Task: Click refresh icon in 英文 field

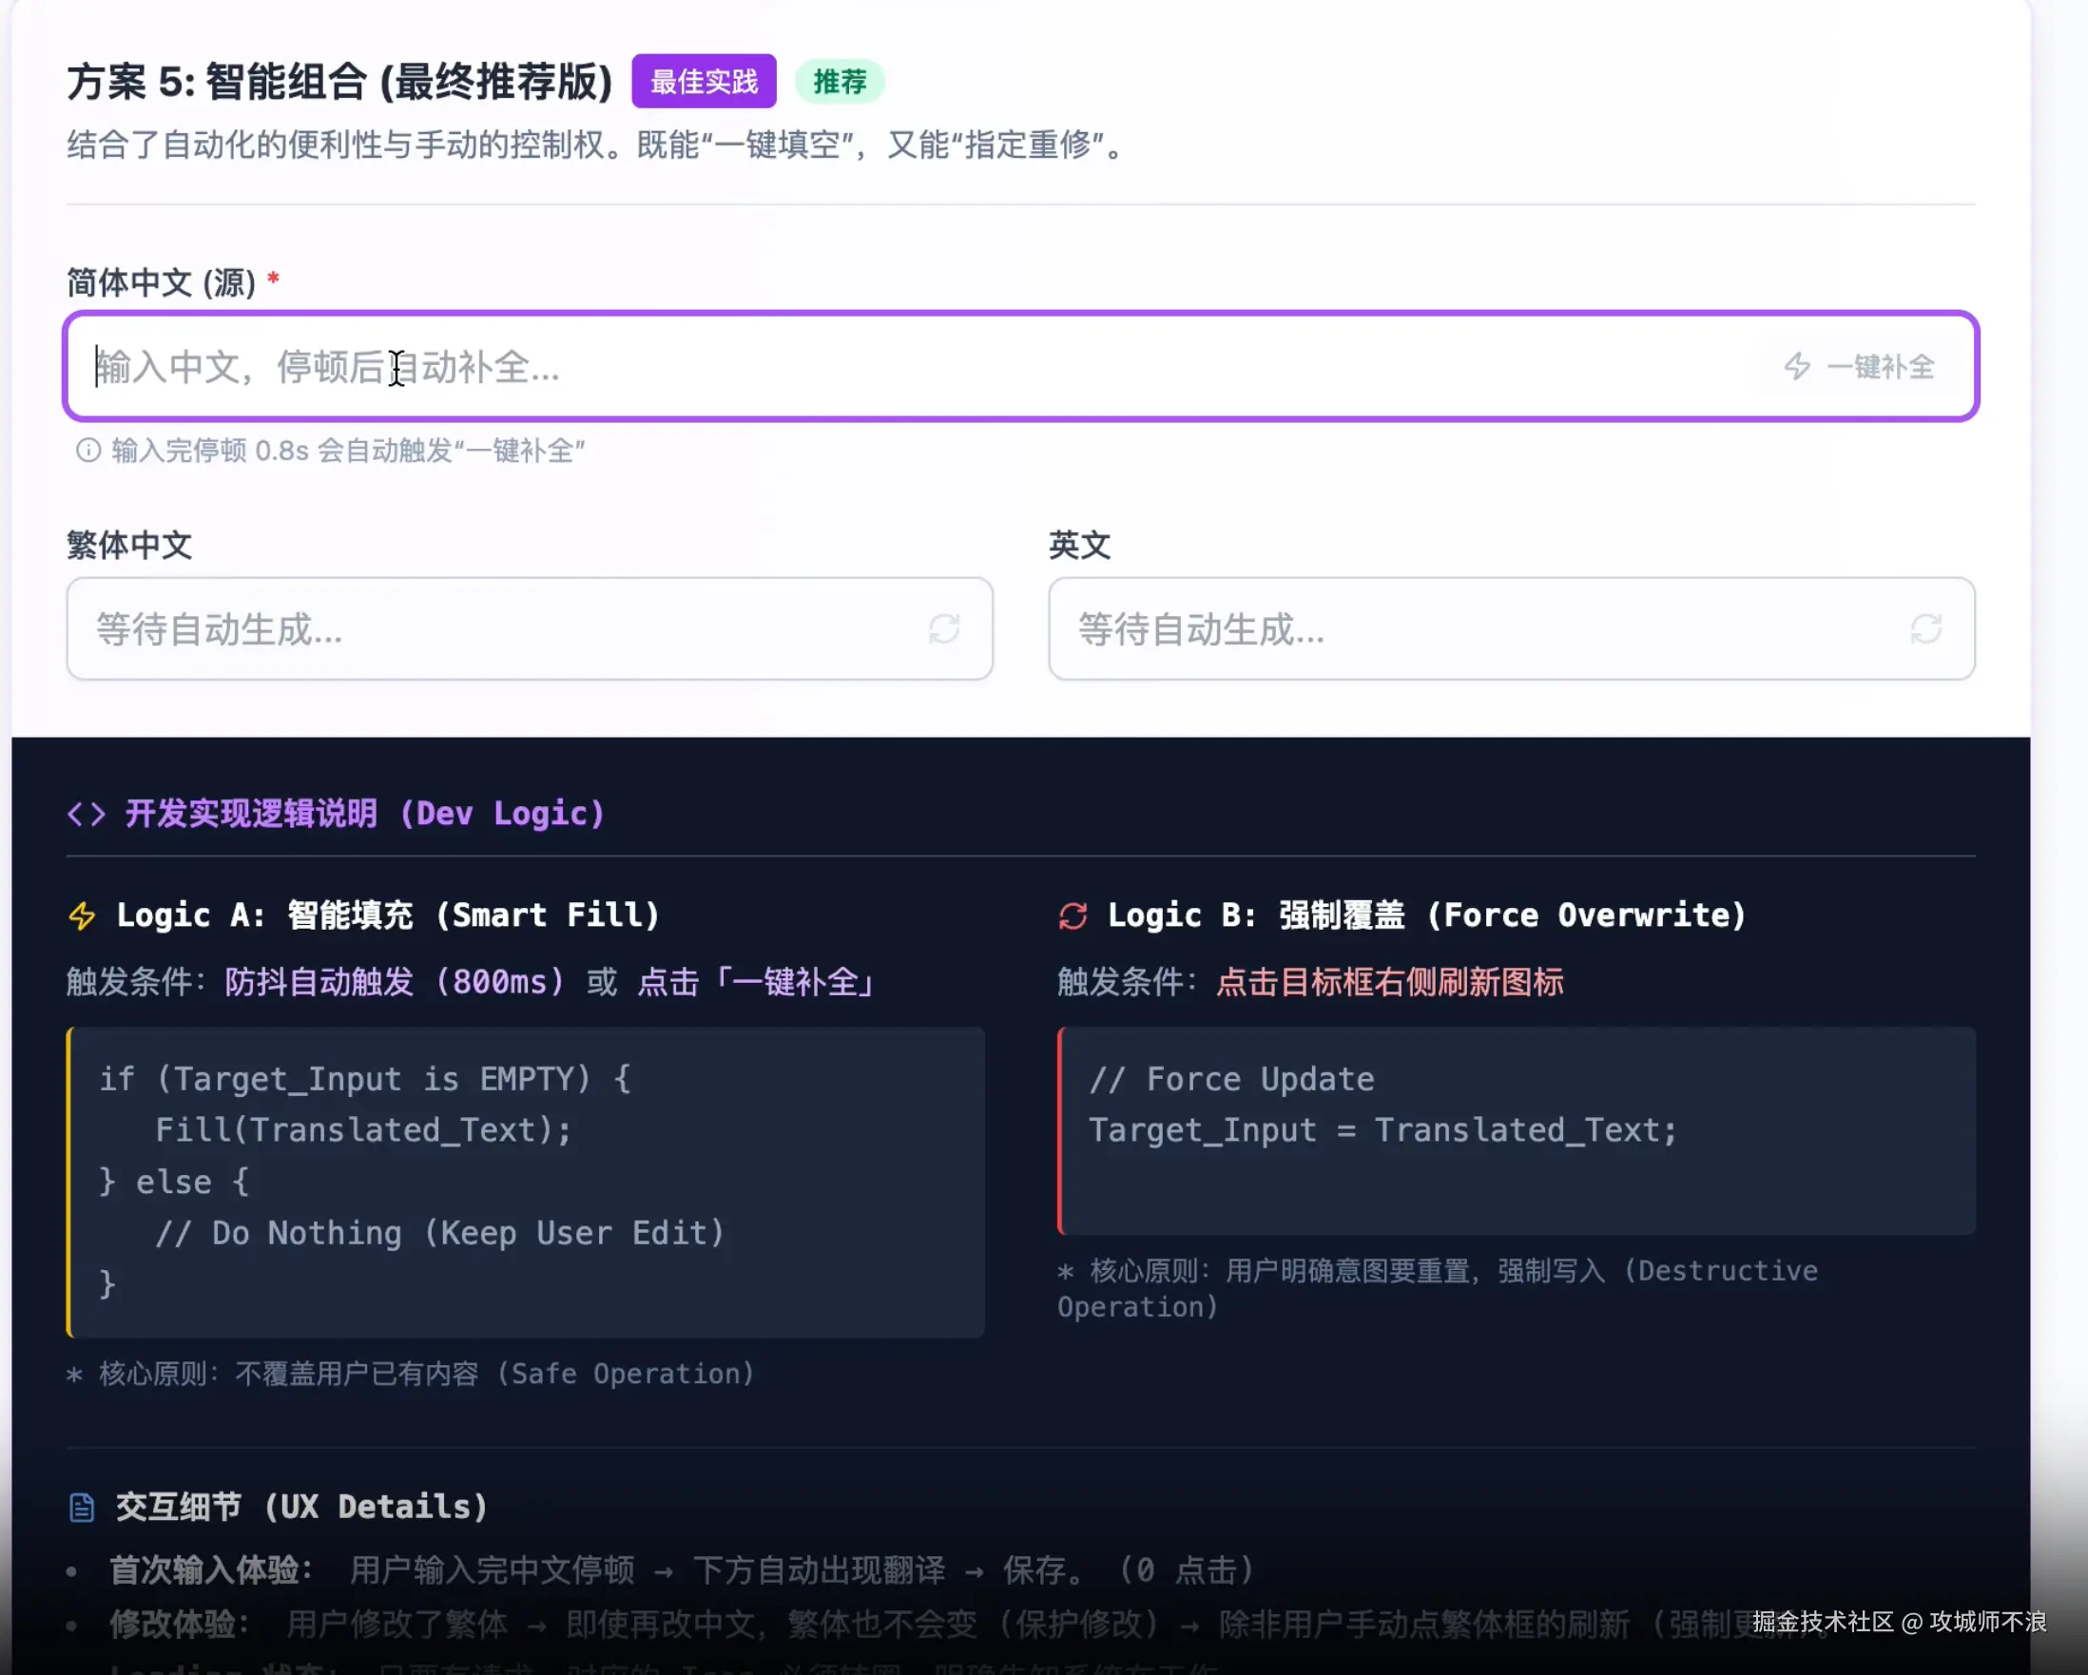Action: point(1925,629)
